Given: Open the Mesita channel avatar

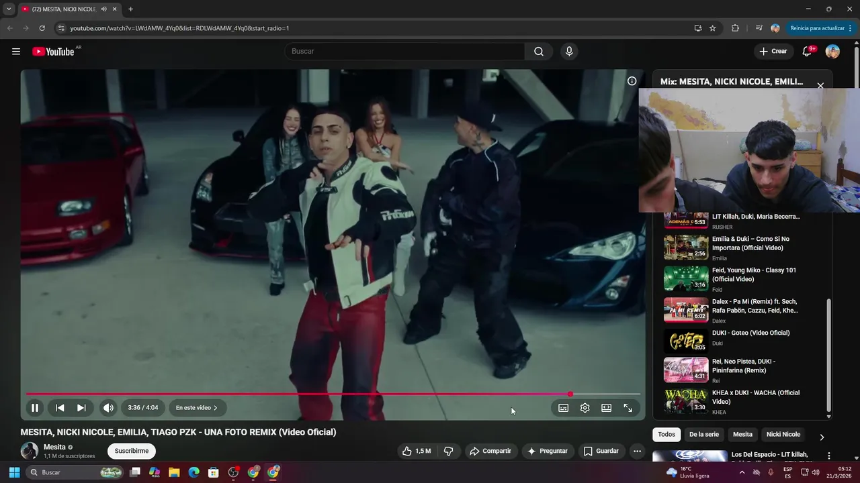Looking at the screenshot, I should click(30, 451).
